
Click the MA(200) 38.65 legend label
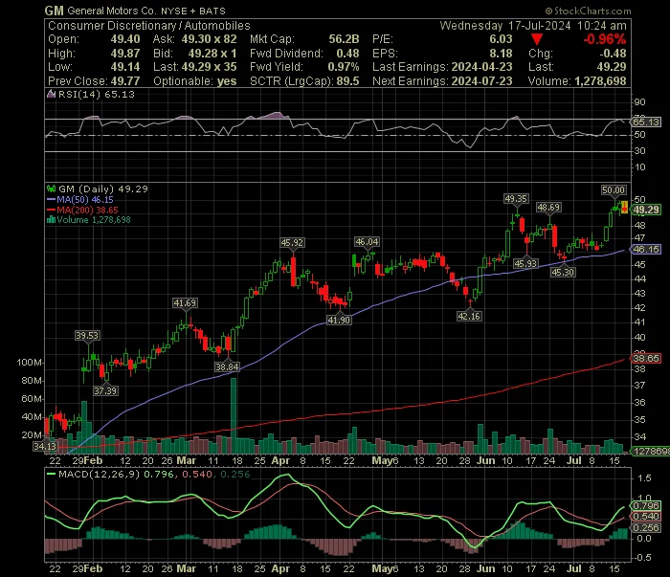[88, 210]
